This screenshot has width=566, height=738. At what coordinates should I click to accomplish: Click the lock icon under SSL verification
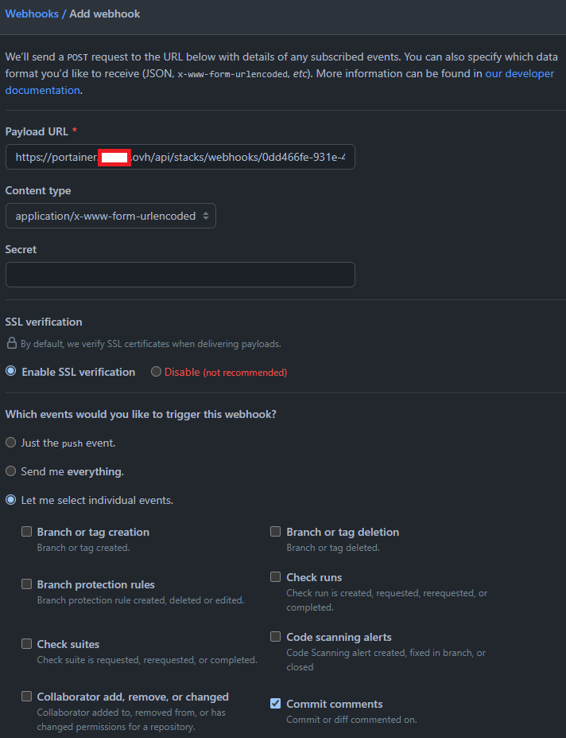coord(11,344)
